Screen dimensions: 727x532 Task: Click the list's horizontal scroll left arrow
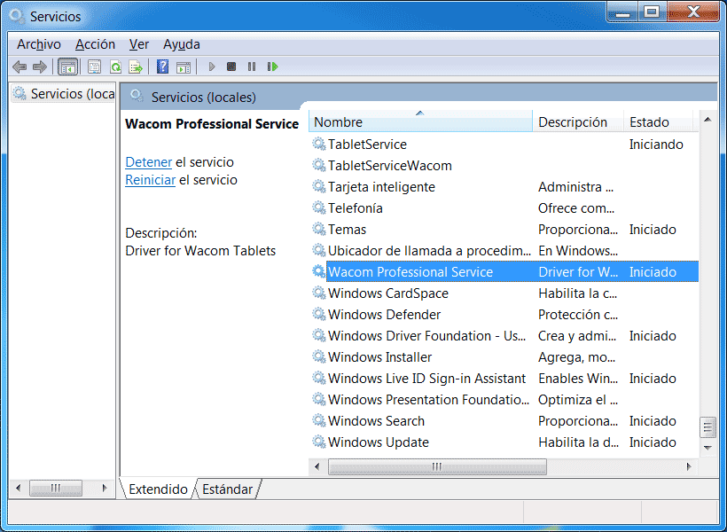click(x=317, y=466)
